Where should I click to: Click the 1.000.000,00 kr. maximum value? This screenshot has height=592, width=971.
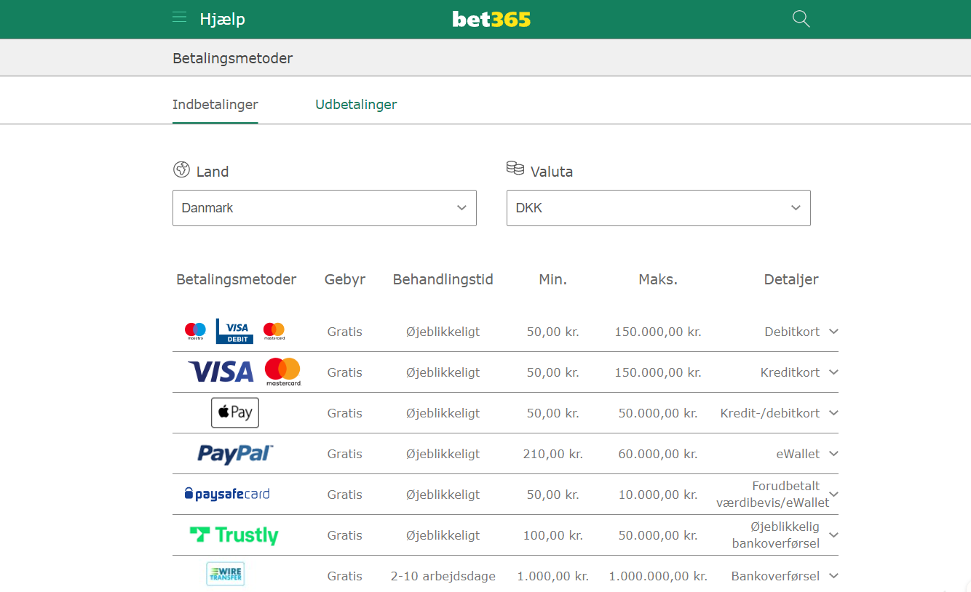pos(658,576)
